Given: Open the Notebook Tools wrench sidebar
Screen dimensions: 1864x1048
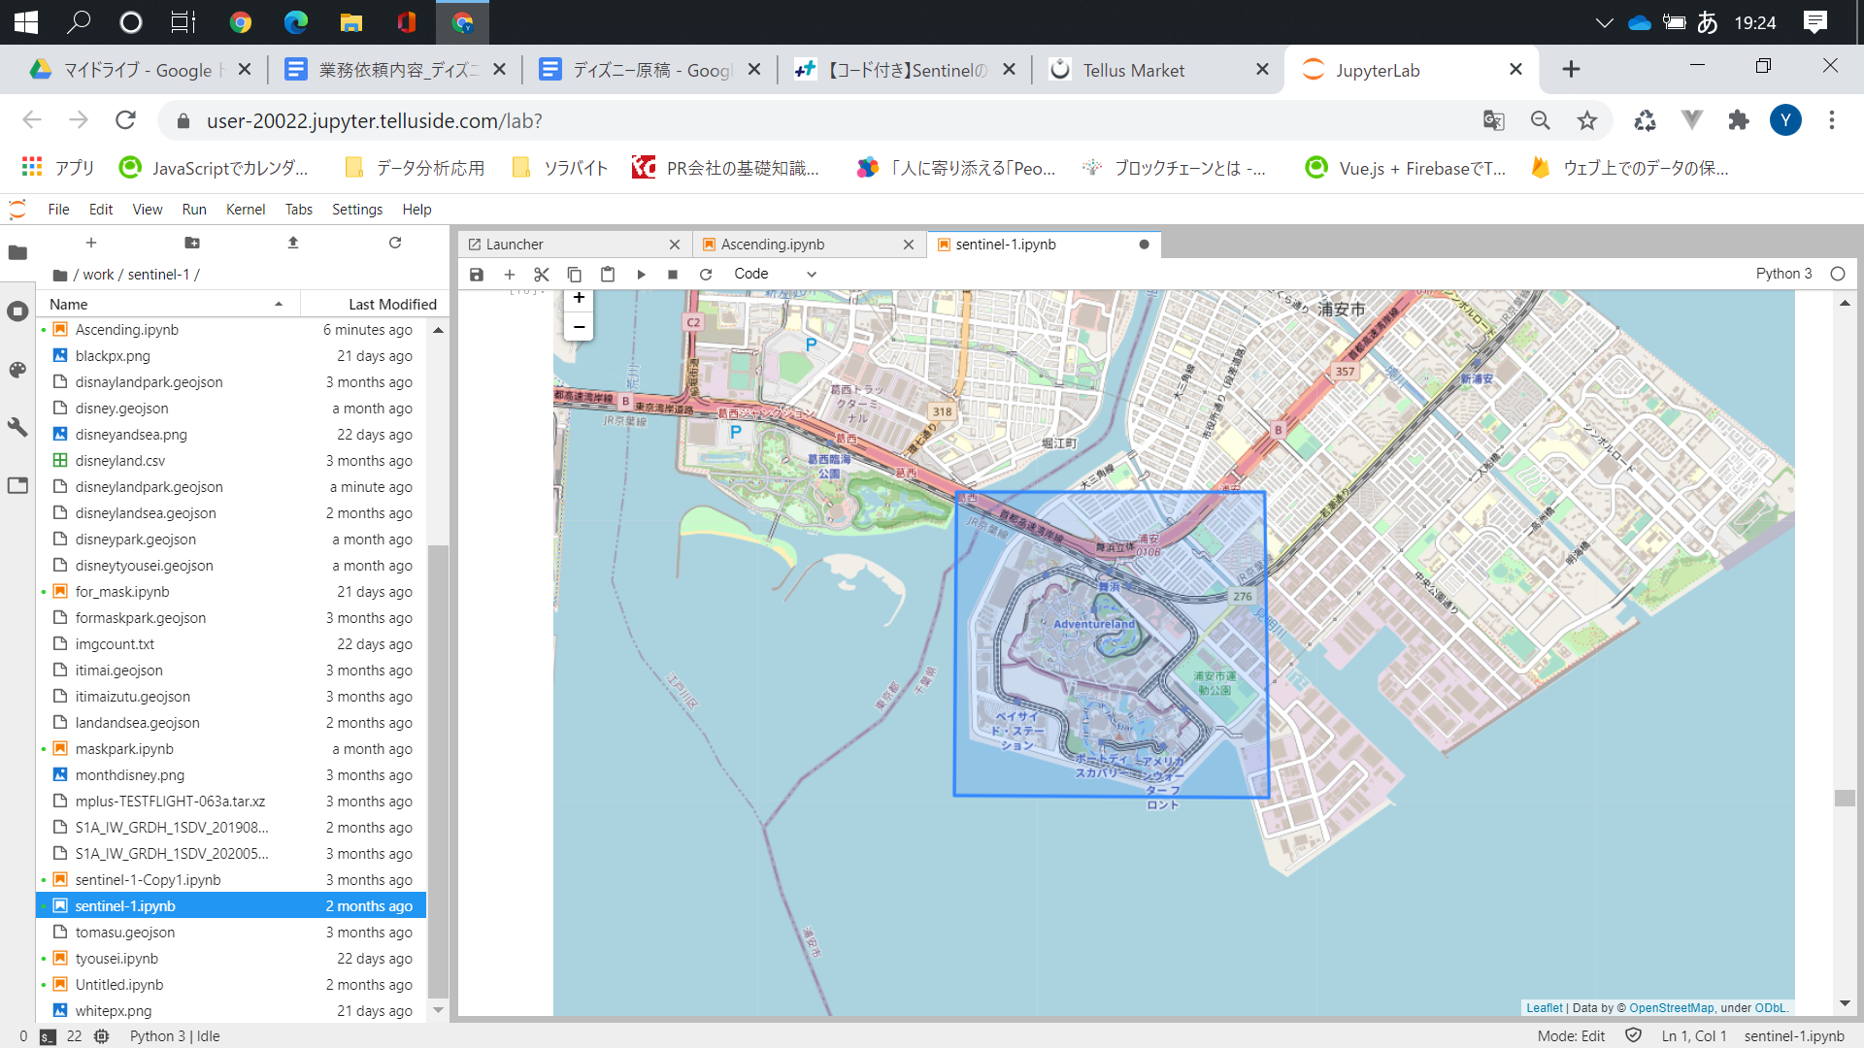Looking at the screenshot, I should coord(17,428).
